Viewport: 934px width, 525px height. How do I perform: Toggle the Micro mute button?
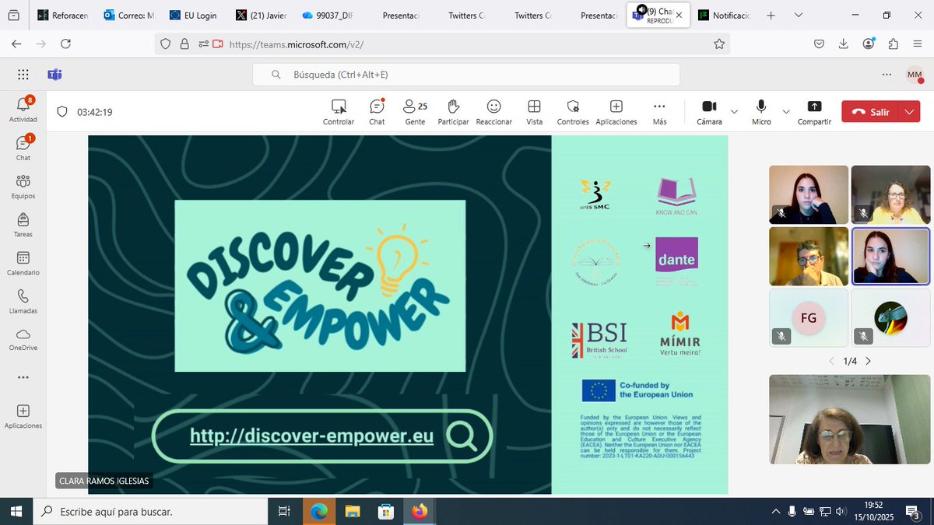pos(761,112)
